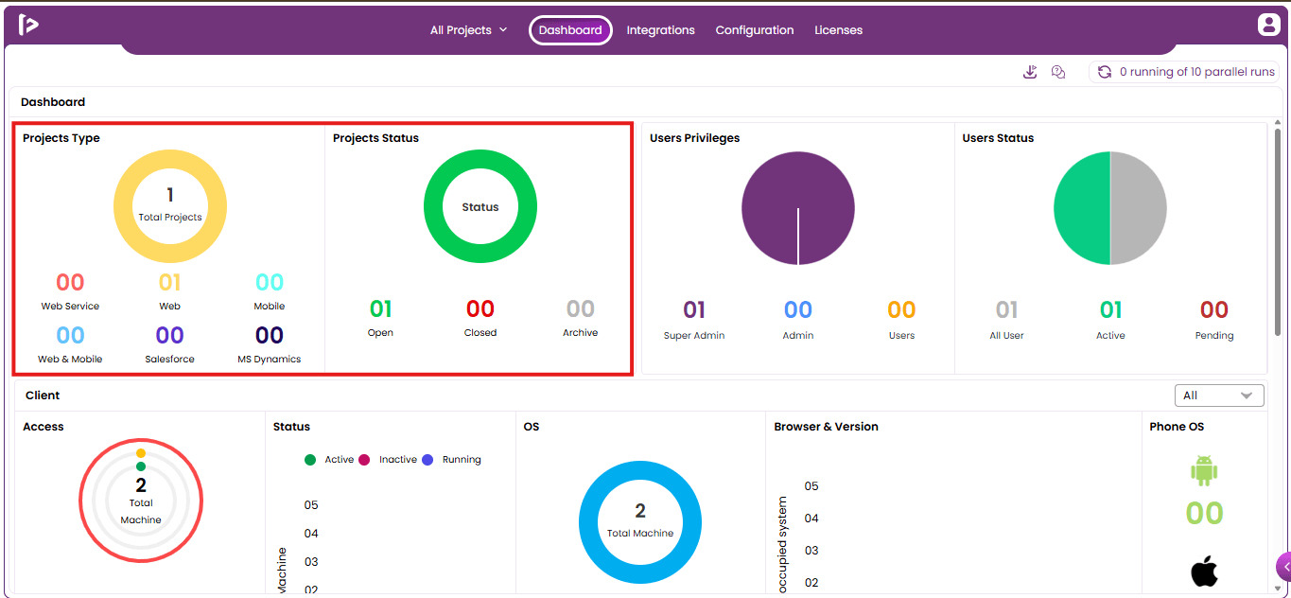Image resolution: width=1291 pixels, height=598 pixels.
Task: Click the Salesforce project count 00
Action: coord(169,335)
